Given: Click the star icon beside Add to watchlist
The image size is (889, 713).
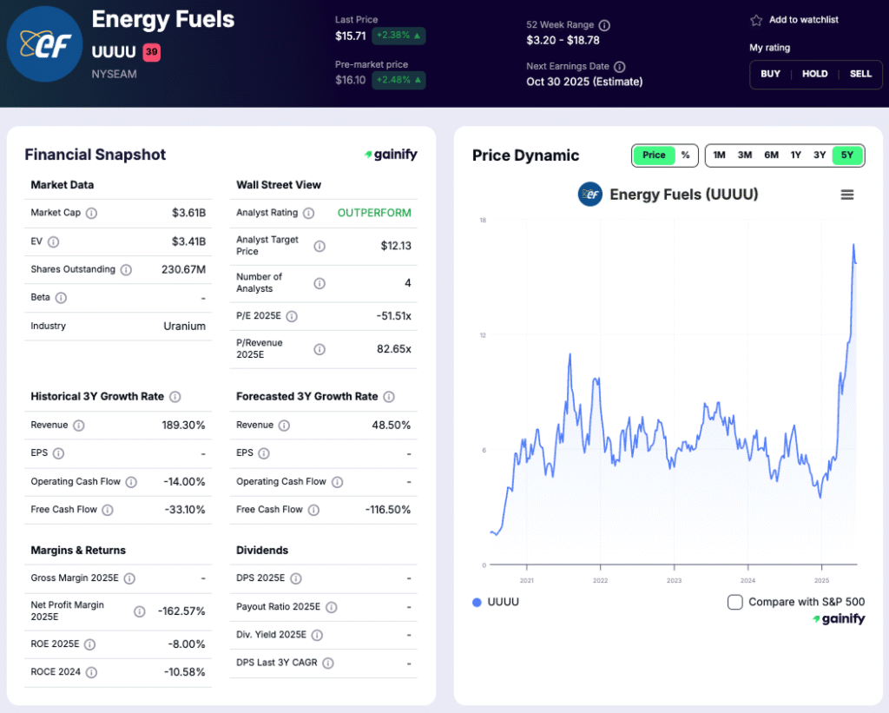Looking at the screenshot, I should tap(756, 20).
